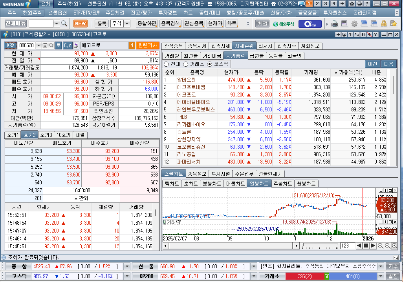This screenshot has width=403, height=282.
Task: Click the NEW badge button in toolbar
Action: click(x=81, y=24)
